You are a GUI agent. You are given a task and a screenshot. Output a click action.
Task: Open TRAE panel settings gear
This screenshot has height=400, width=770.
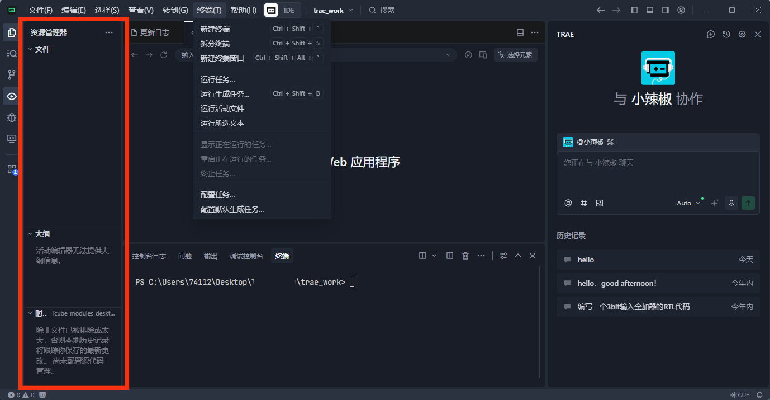[x=742, y=34]
